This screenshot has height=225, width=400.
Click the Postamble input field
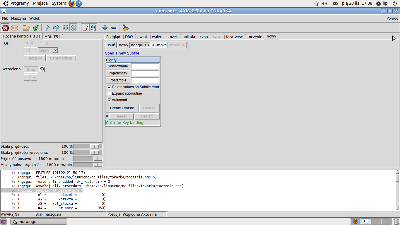click(145, 80)
